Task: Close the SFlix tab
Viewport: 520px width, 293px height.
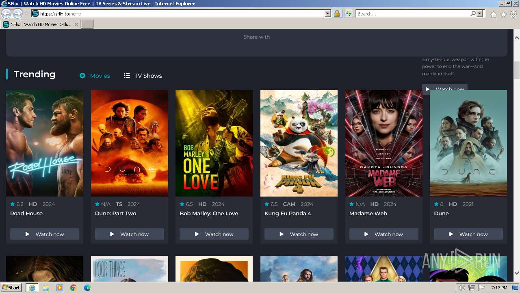Action: click(76, 24)
